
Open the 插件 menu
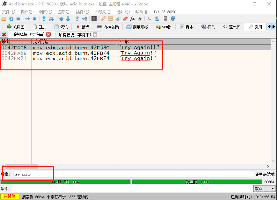coord(83,12)
